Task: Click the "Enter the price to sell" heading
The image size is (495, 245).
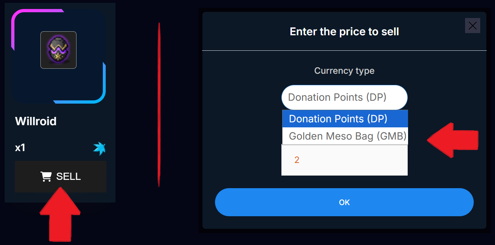Action: coord(344,32)
